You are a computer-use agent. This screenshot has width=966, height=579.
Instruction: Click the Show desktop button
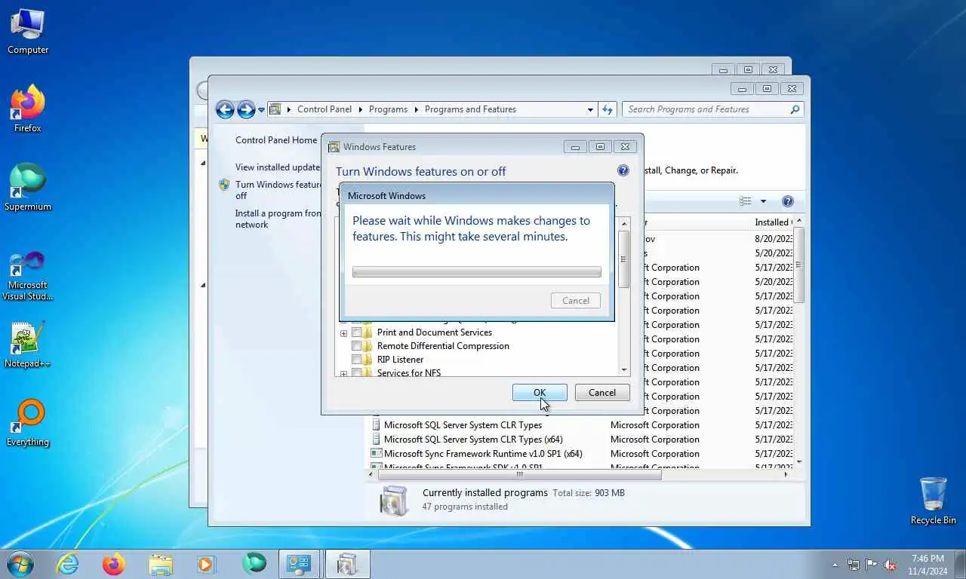click(x=961, y=565)
